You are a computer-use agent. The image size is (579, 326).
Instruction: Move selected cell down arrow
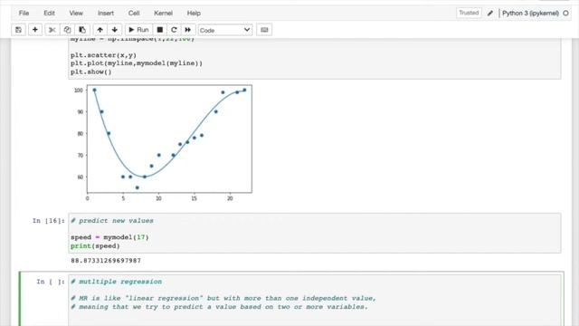[115, 30]
